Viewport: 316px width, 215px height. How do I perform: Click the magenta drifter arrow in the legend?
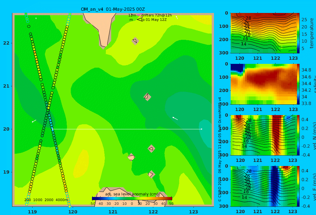click(139, 15)
